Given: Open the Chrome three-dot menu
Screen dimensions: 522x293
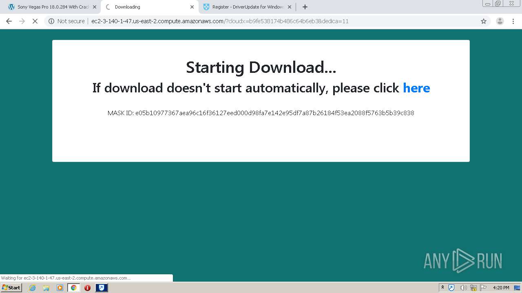Looking at the screenshot, I should click(513, 21).
